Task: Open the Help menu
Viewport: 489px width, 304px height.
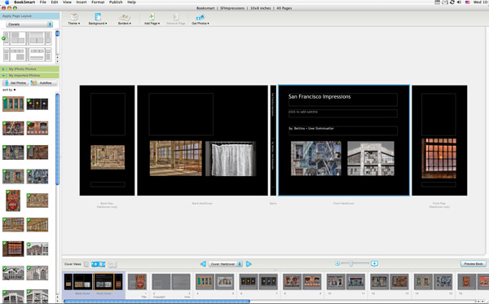Action: [x=131, y=2]
